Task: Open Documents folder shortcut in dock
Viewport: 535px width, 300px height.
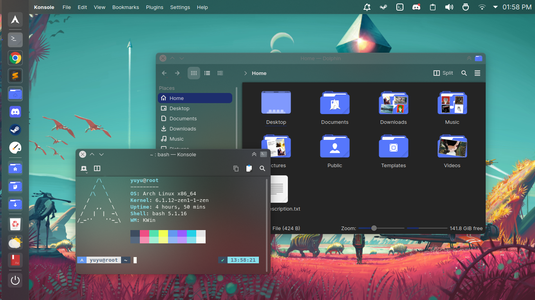Action: point(15,186)
